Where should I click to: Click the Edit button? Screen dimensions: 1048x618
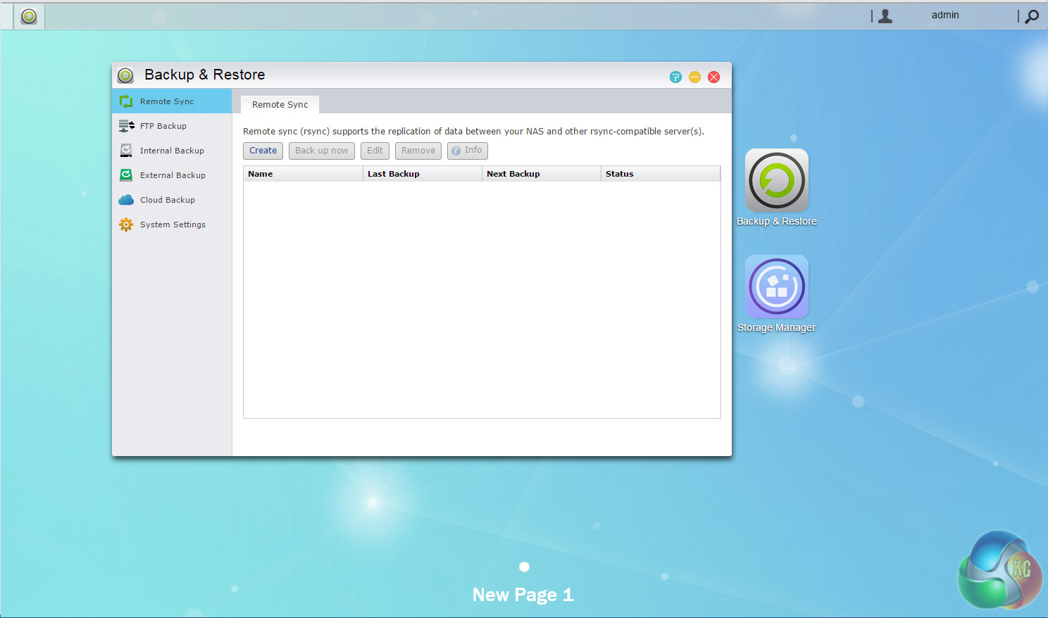375,151
